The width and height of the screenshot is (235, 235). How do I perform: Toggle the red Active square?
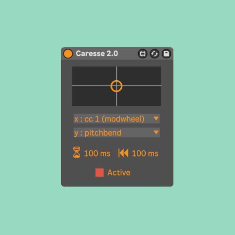[99, 172]
